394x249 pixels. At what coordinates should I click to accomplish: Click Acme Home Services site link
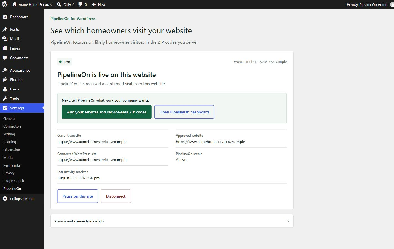tap(32, 4)
